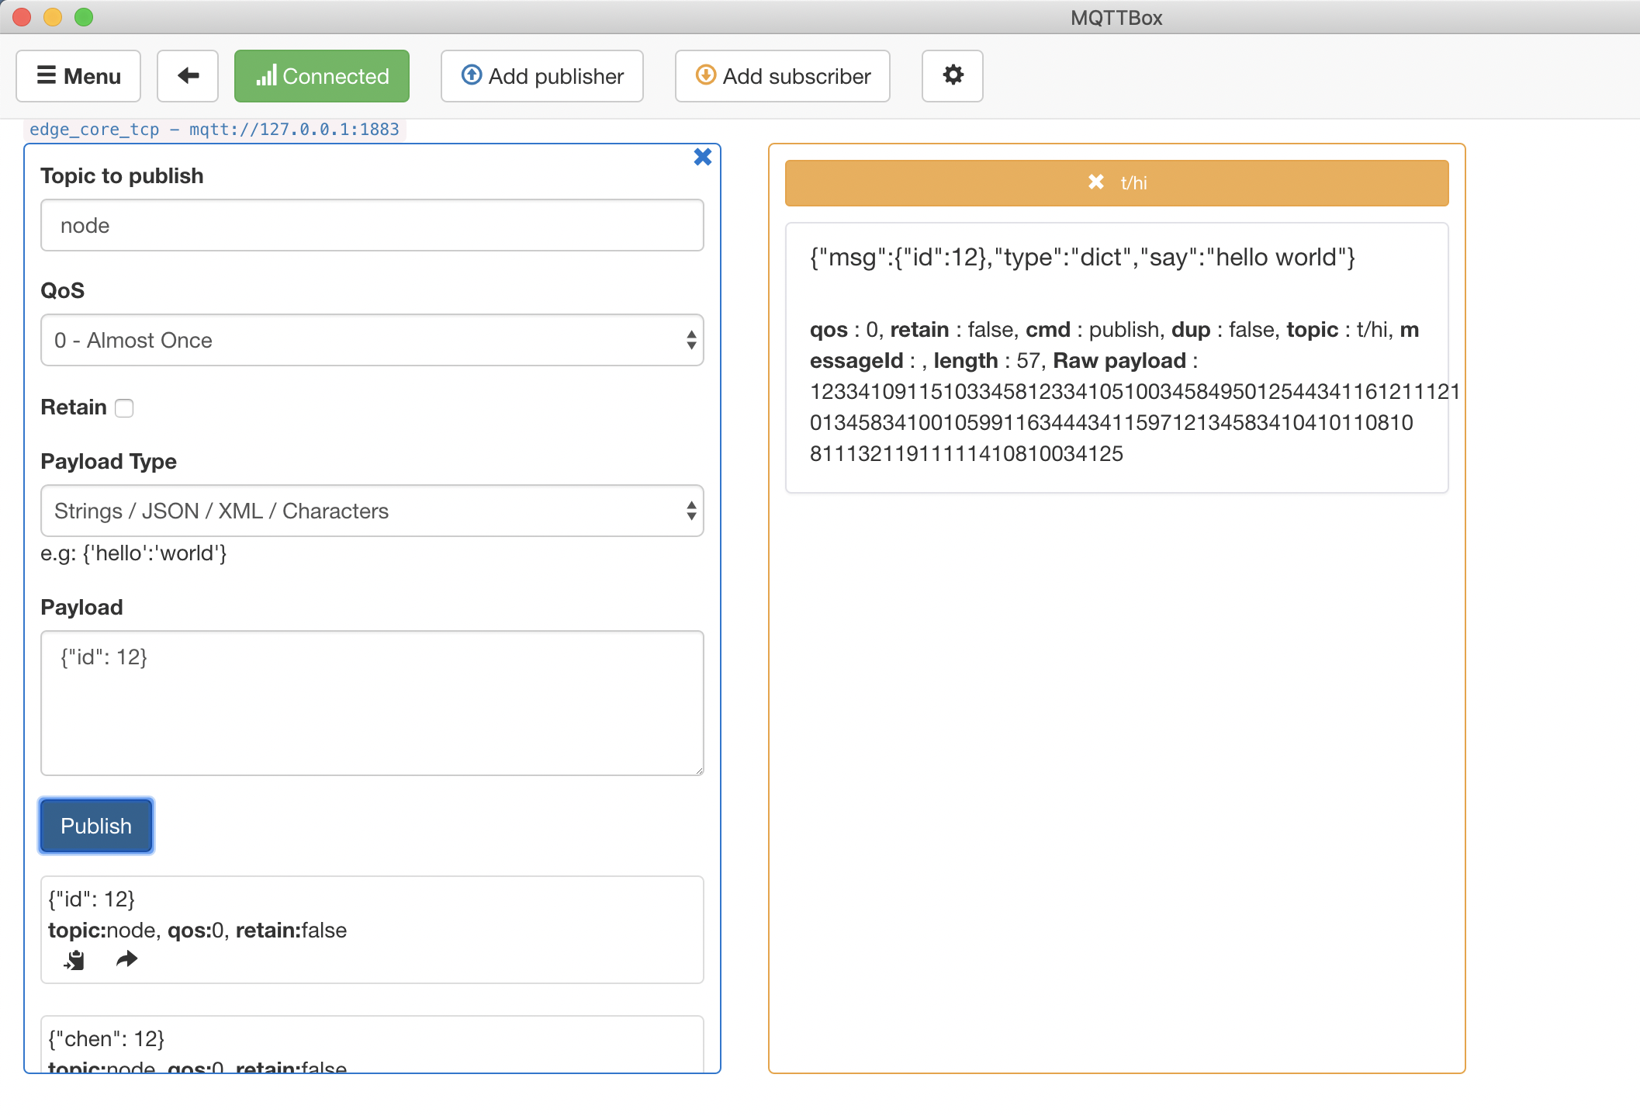Open settings gear icon
The image size is (1640, 1116).
click(953, 76)
